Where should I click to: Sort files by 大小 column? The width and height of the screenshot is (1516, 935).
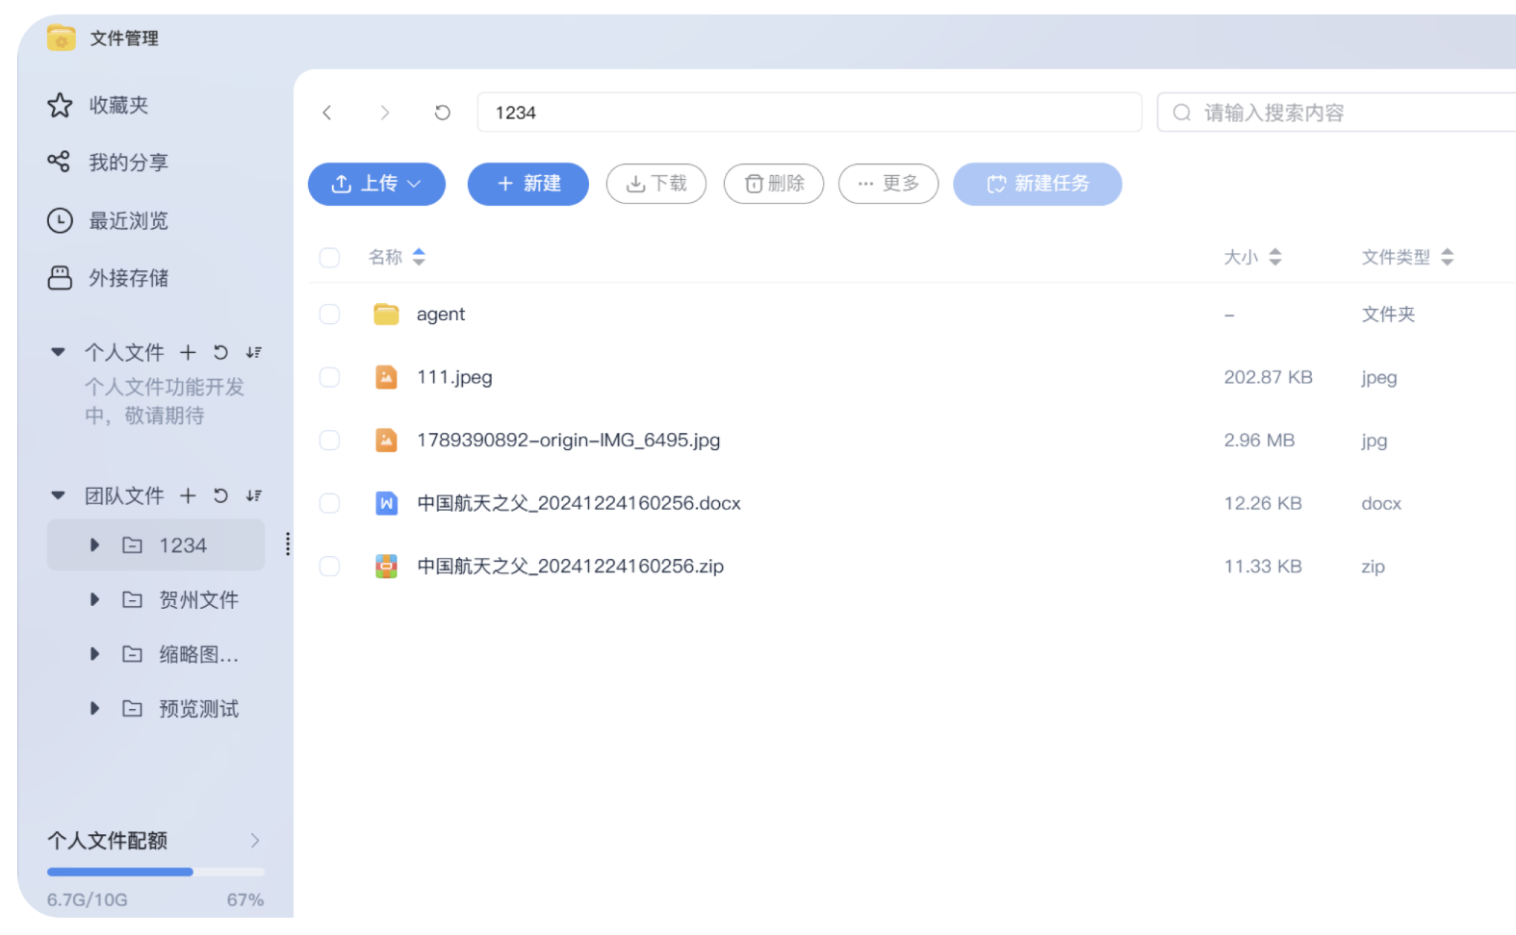[1275, 257]
